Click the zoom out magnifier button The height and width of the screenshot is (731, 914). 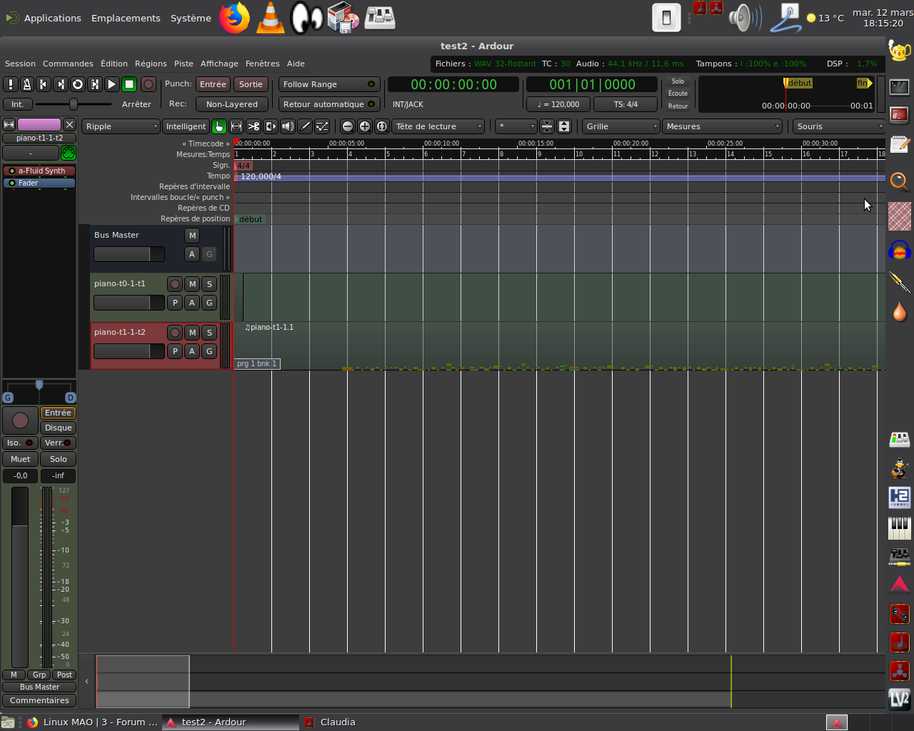point(348,126)
